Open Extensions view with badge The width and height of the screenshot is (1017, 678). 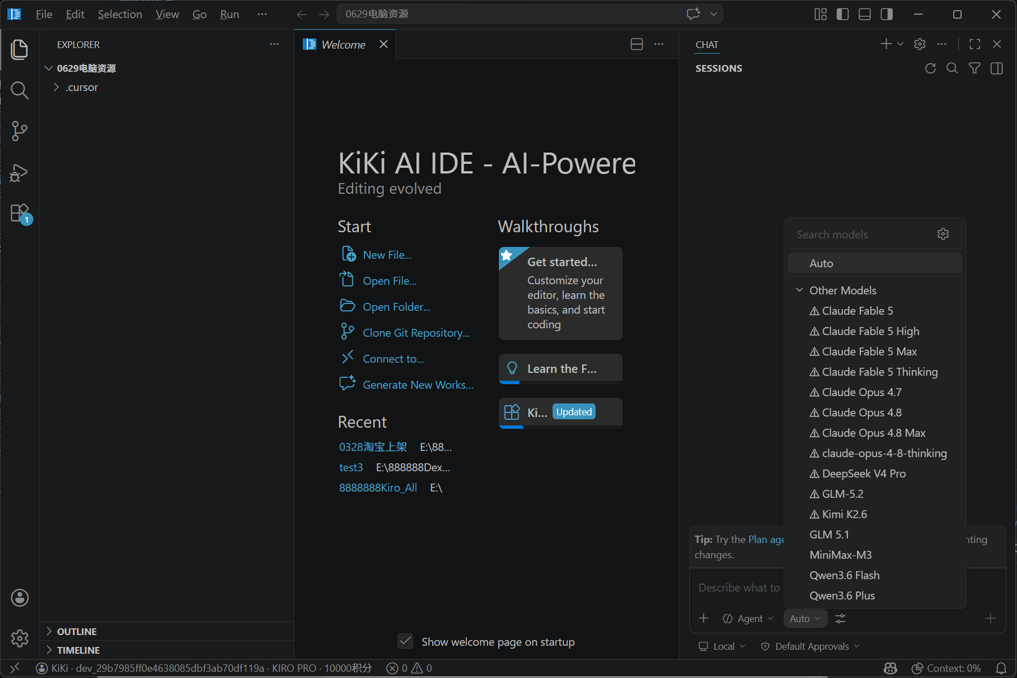coord(20,214)
